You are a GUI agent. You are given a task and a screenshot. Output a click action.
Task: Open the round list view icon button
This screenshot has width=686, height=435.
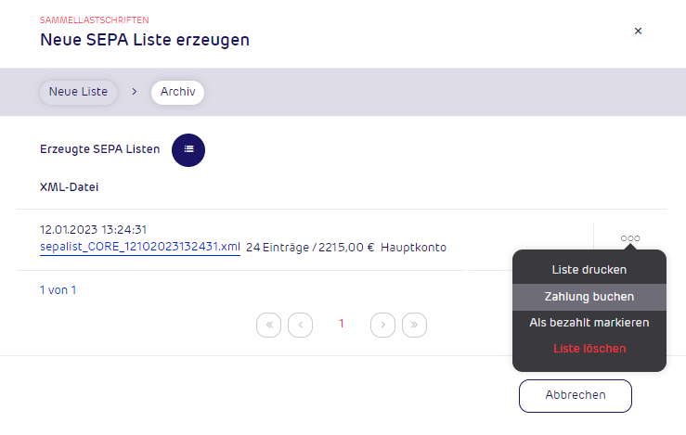[188, 150]
